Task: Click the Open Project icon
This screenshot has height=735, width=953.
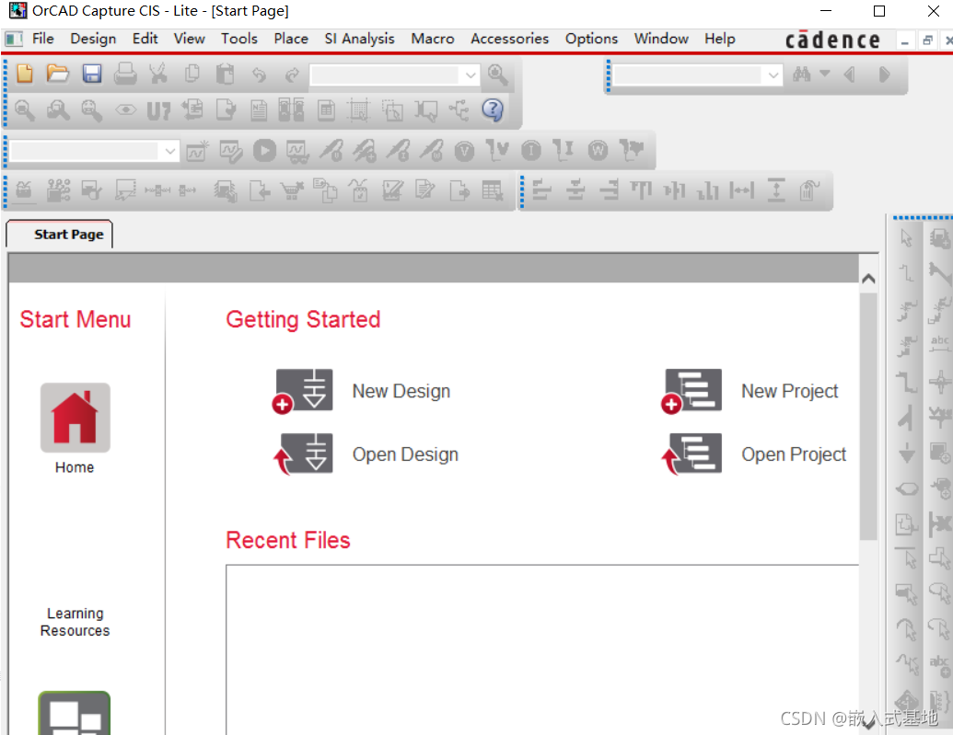Action: (692, 454)
